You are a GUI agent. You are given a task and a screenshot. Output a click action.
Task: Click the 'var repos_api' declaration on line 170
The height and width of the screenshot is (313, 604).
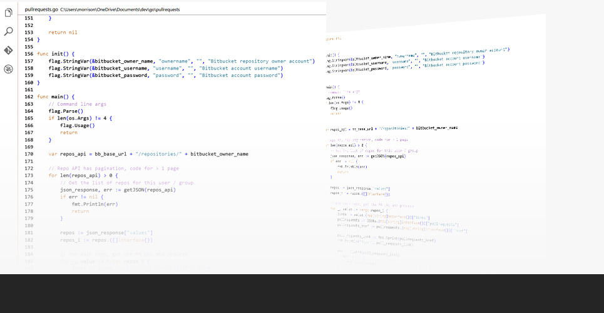69,154
